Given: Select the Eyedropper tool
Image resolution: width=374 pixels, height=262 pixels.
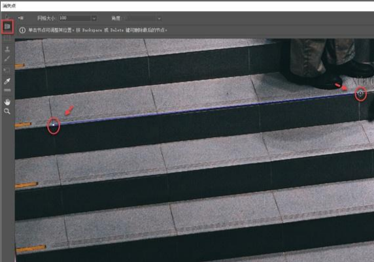Looking at the screenshot, I should pos(7,81).
